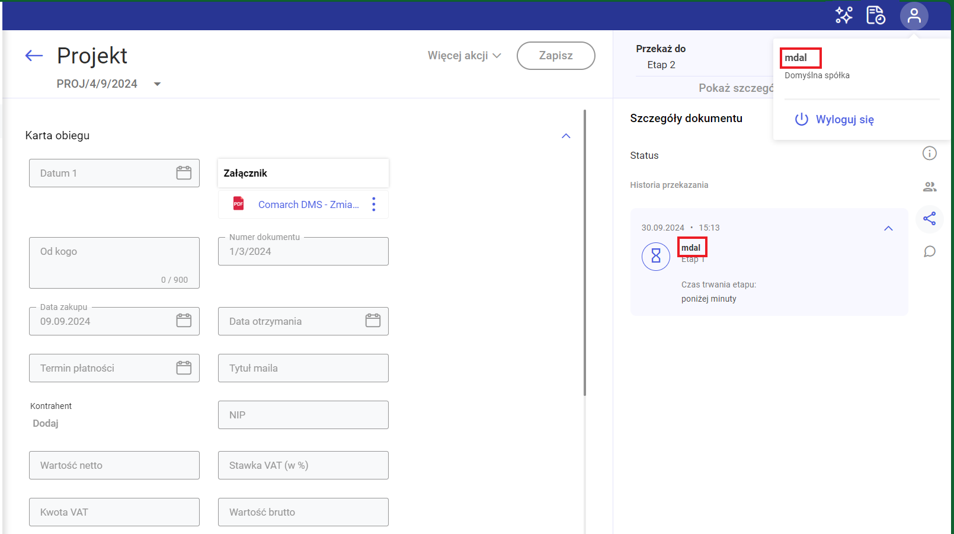Open the comments speech bubble icon

point(929,252)
